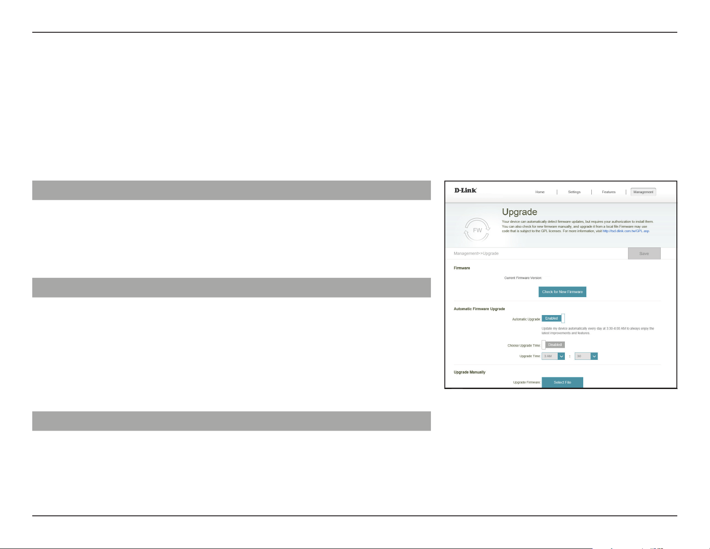Click the D-Link logo

[465, 190]
